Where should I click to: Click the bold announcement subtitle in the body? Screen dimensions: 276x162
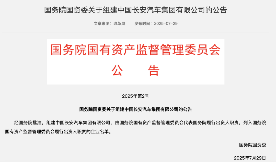coord(135,109)
